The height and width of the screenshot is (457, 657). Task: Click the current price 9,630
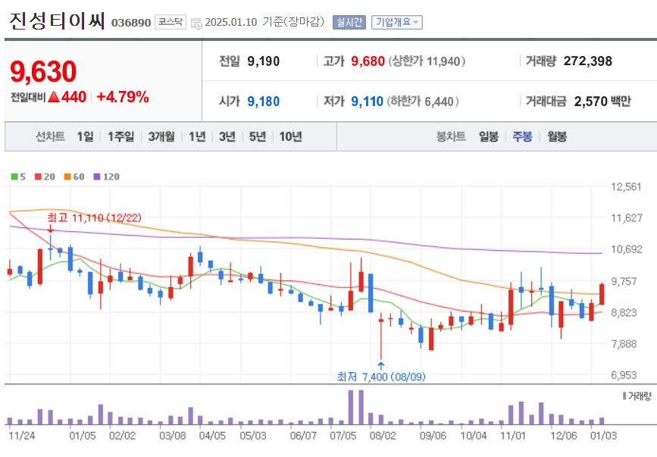pyautogui.click(x=43, y=72)
